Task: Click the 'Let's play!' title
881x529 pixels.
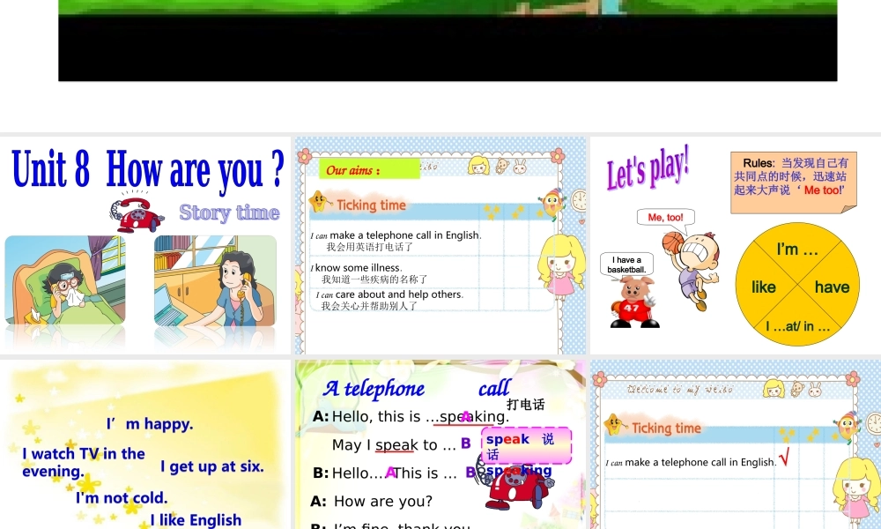Action: 649,168
